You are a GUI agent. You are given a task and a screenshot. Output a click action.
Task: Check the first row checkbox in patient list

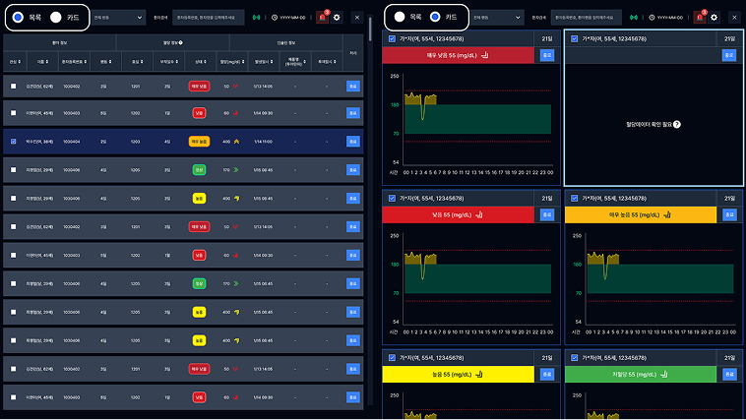point(13,87)
